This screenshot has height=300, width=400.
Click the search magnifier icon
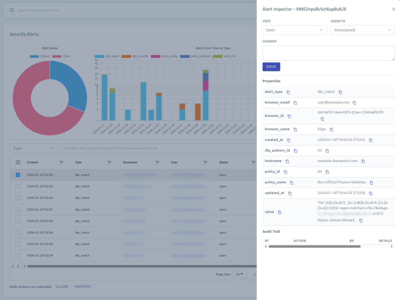pyautogui.click(x=12, y=10)
